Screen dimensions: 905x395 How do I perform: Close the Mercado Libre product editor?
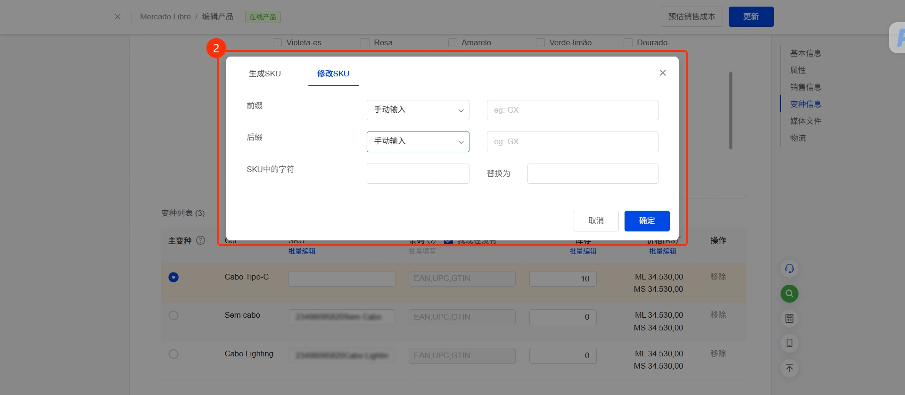[117, 17]
